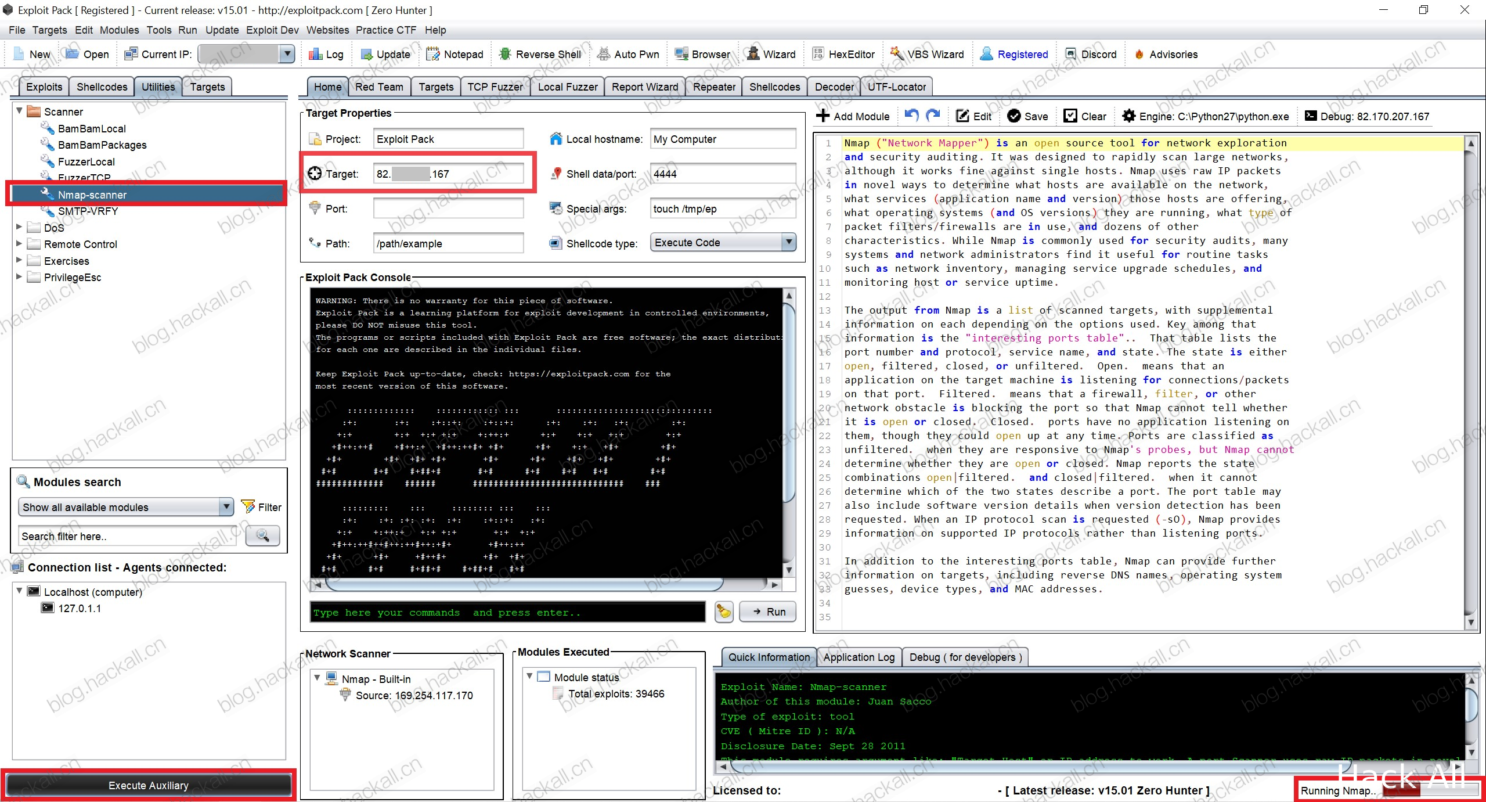Open the Discord link
The image size is (1486, 802).
[x=1091, y=54]
